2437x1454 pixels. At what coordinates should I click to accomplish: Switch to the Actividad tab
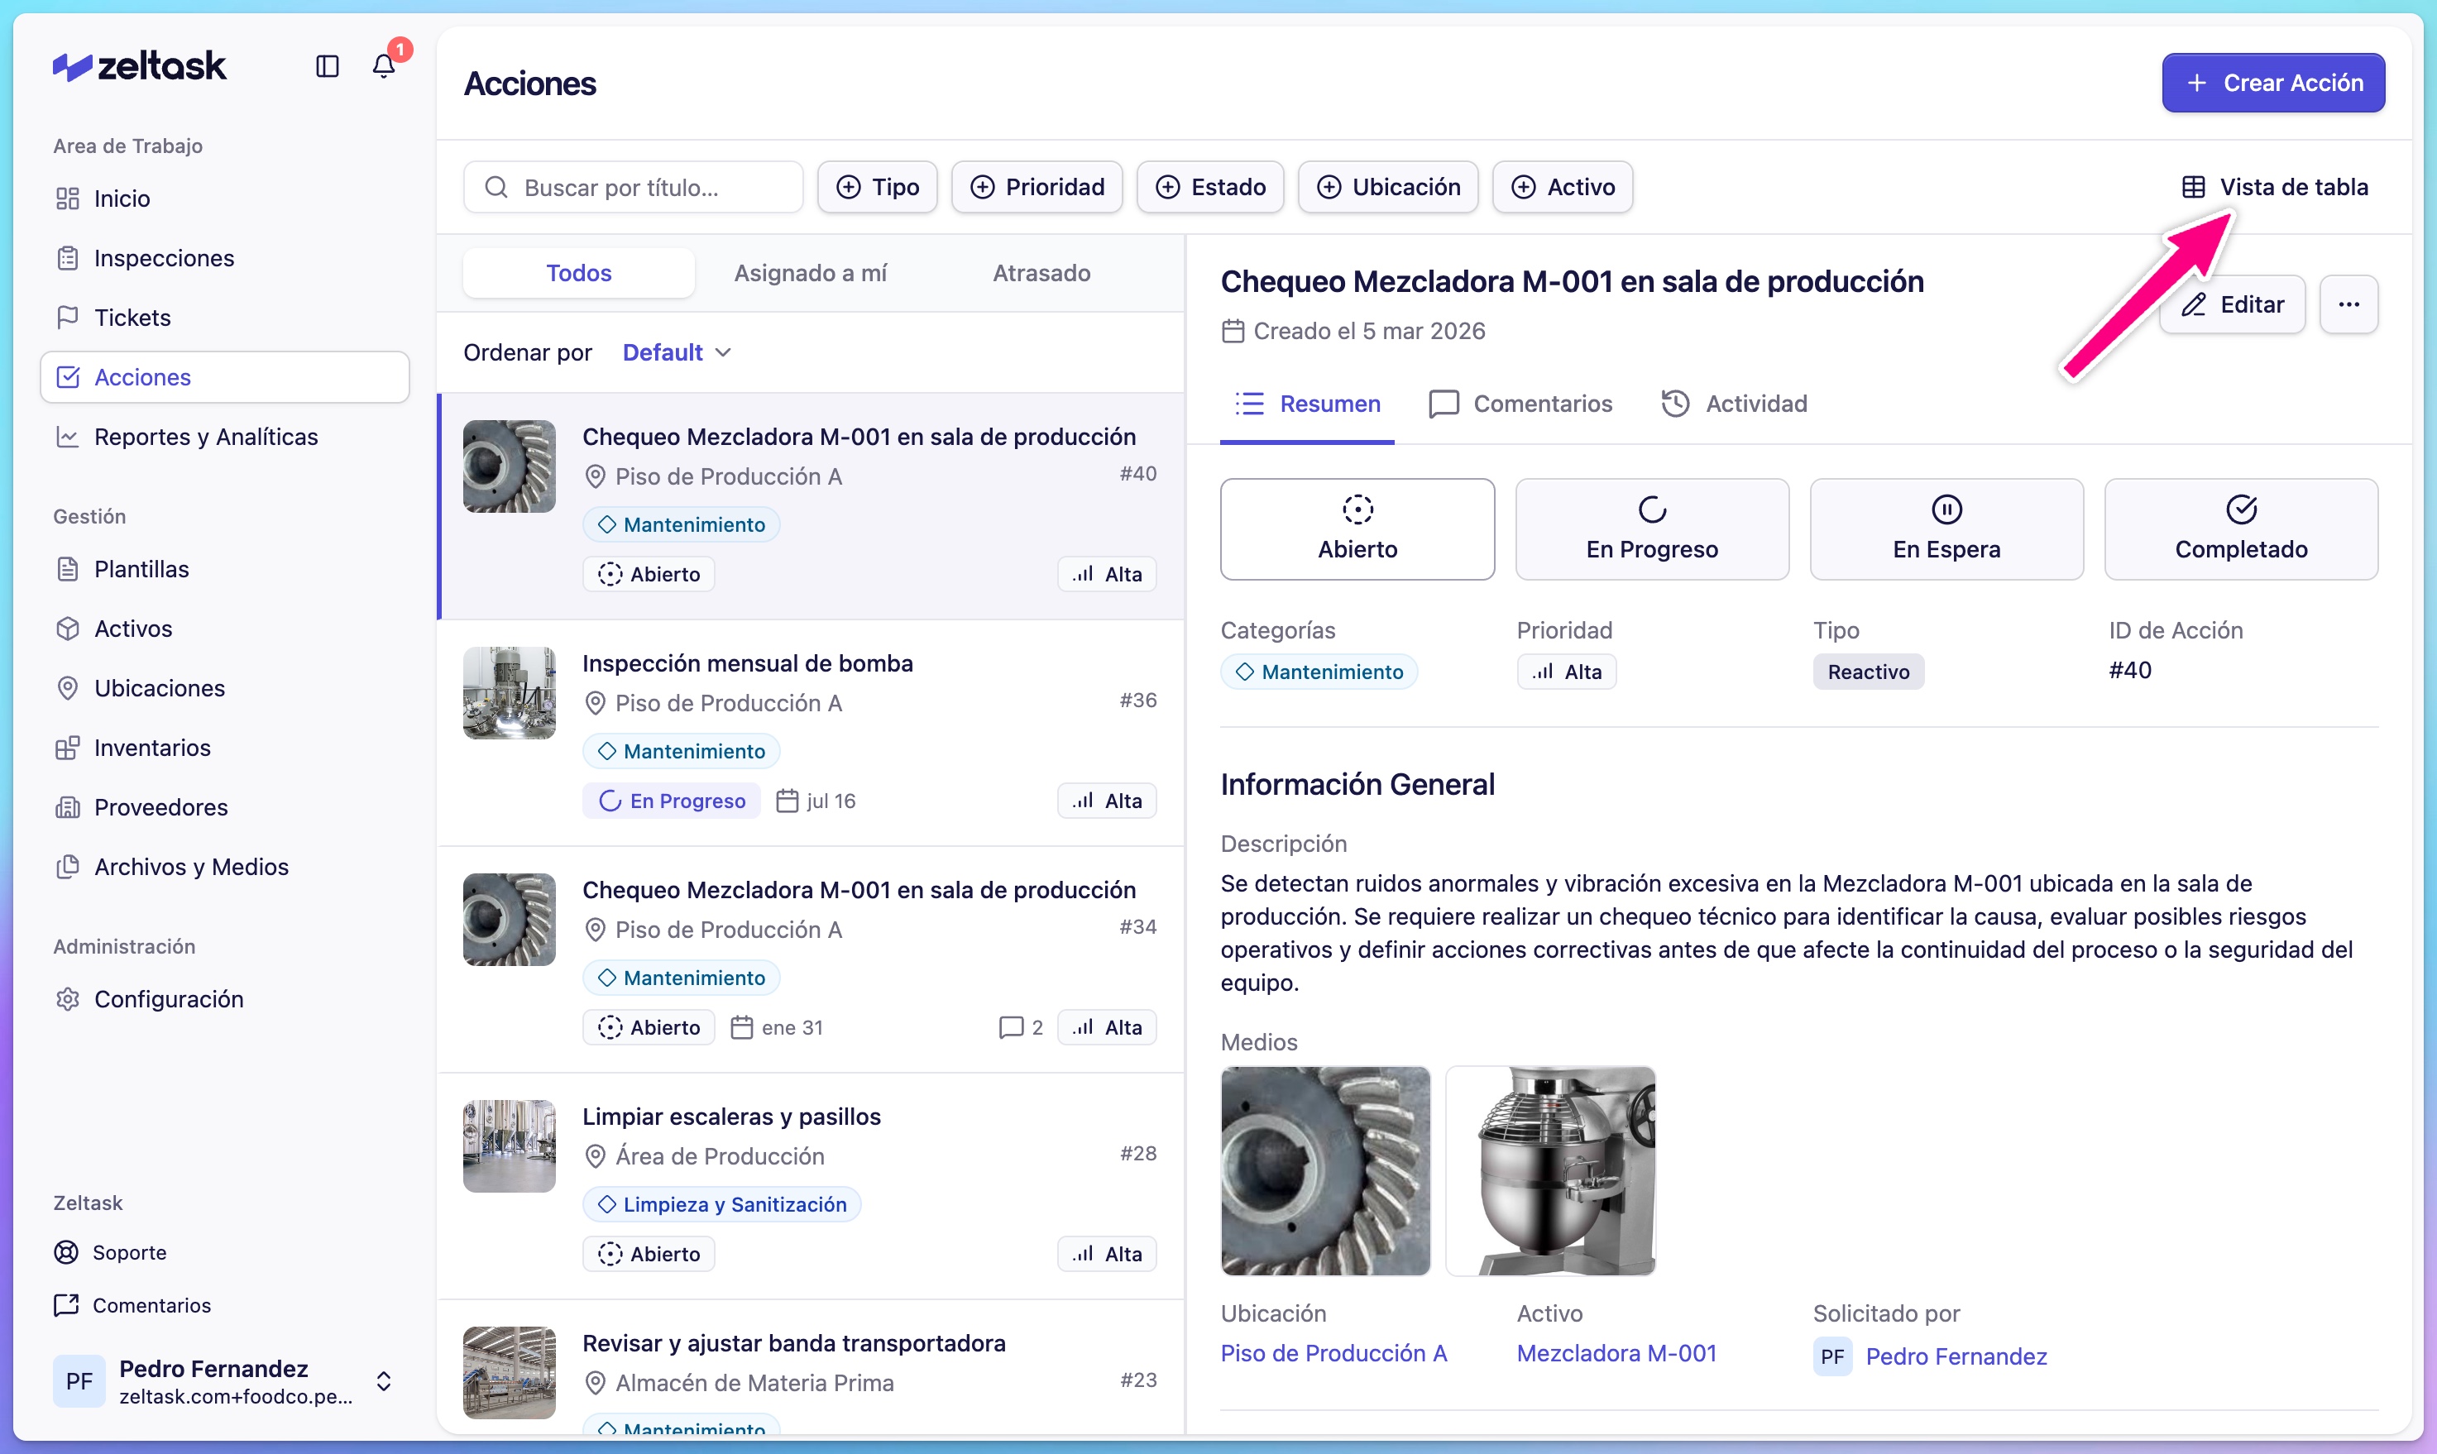(x=1735, y=404)
